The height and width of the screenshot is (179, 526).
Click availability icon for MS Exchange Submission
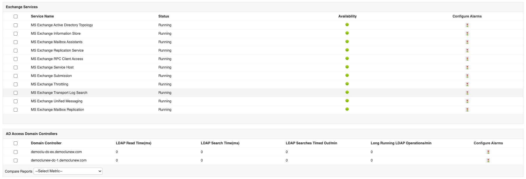pyautogui.click(x=347, y=75)
